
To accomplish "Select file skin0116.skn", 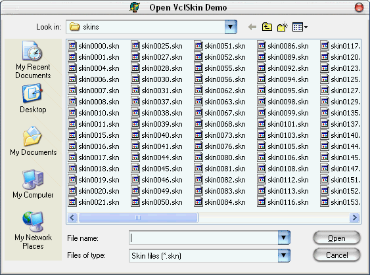I will (283, 202).
